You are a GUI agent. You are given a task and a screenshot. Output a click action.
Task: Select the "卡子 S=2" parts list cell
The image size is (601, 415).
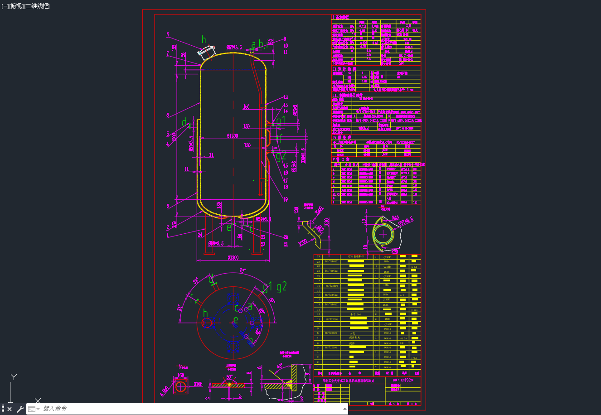pyautogui.click(x=356, y=314)
